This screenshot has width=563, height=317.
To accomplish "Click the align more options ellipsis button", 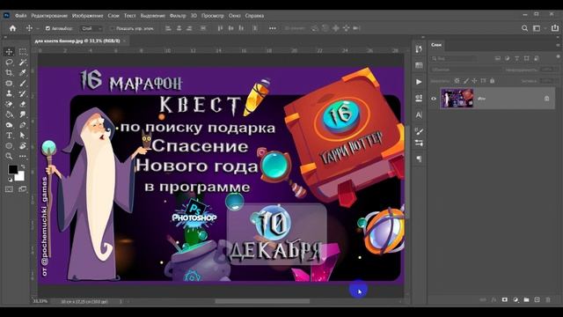I will tap(273, 28).
